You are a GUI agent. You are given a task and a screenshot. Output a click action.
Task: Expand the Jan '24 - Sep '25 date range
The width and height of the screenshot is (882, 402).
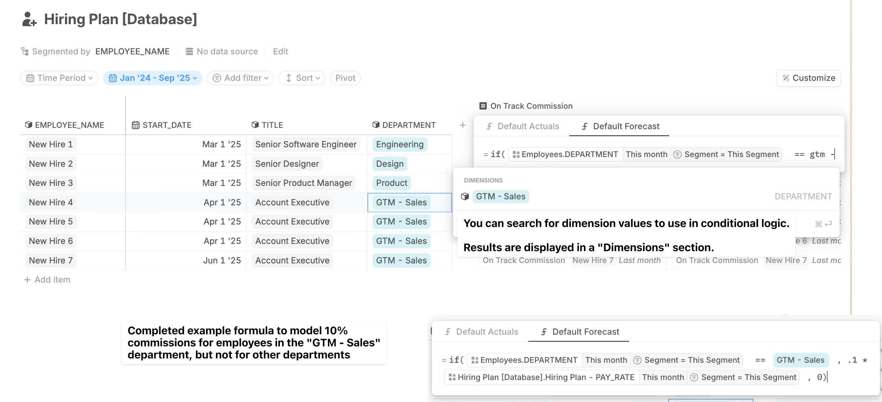click(x=153, y=78)
